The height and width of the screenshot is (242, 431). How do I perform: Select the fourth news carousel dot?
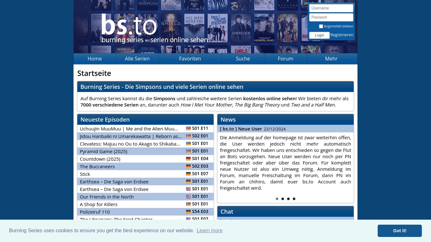[294, 199]
